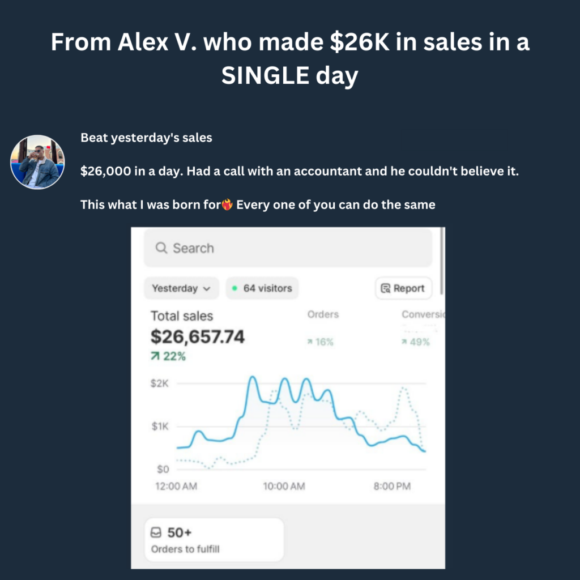Click the green up-arrow beside 22%
Screen dimensions: 580x580
point(155,356)
